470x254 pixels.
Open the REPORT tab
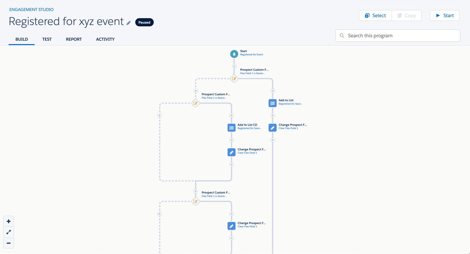74,39
